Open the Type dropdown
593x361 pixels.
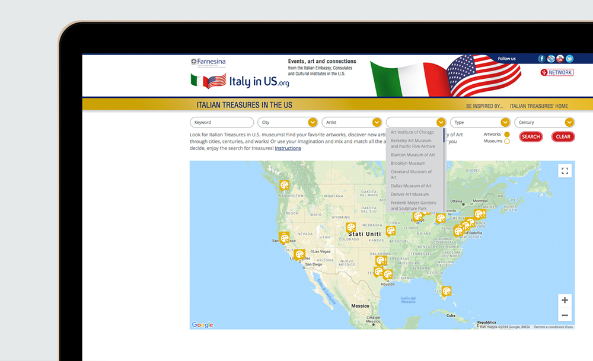click(480, 123)
